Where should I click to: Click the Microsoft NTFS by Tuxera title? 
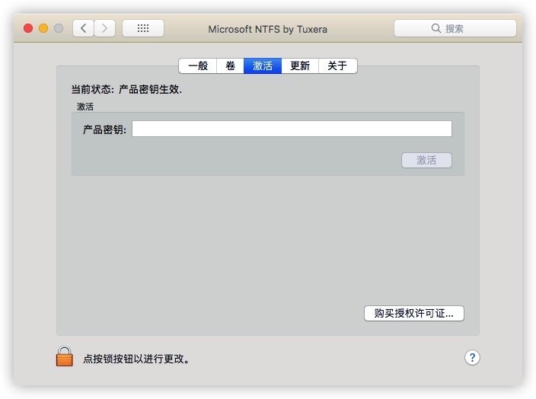tap(268, 29)
